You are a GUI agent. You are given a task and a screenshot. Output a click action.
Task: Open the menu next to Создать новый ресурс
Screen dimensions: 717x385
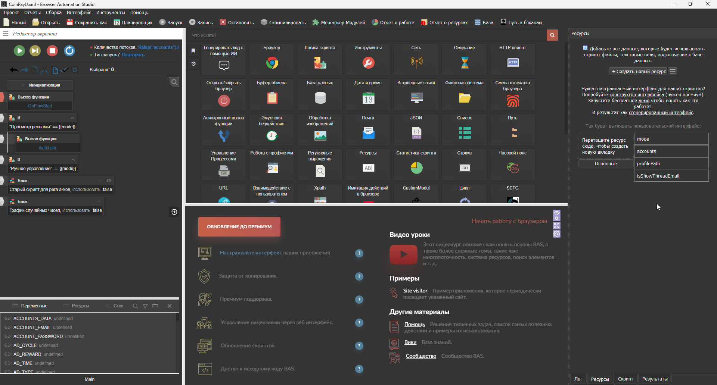pyautogui.click(x=673, y=71)
